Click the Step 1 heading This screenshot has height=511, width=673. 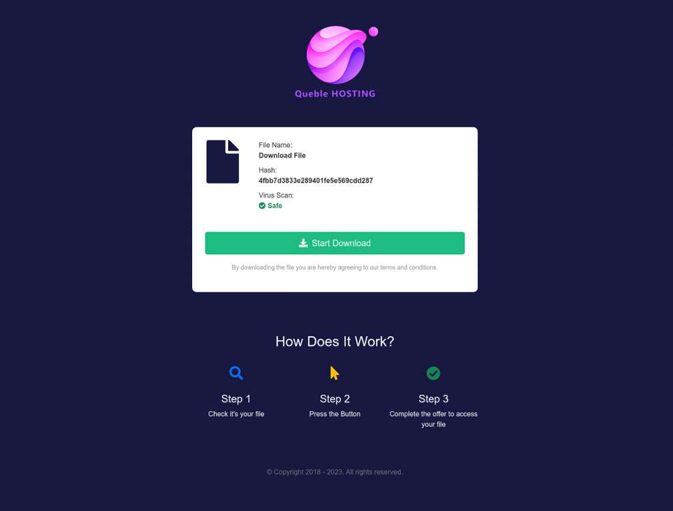pos(236,399)
